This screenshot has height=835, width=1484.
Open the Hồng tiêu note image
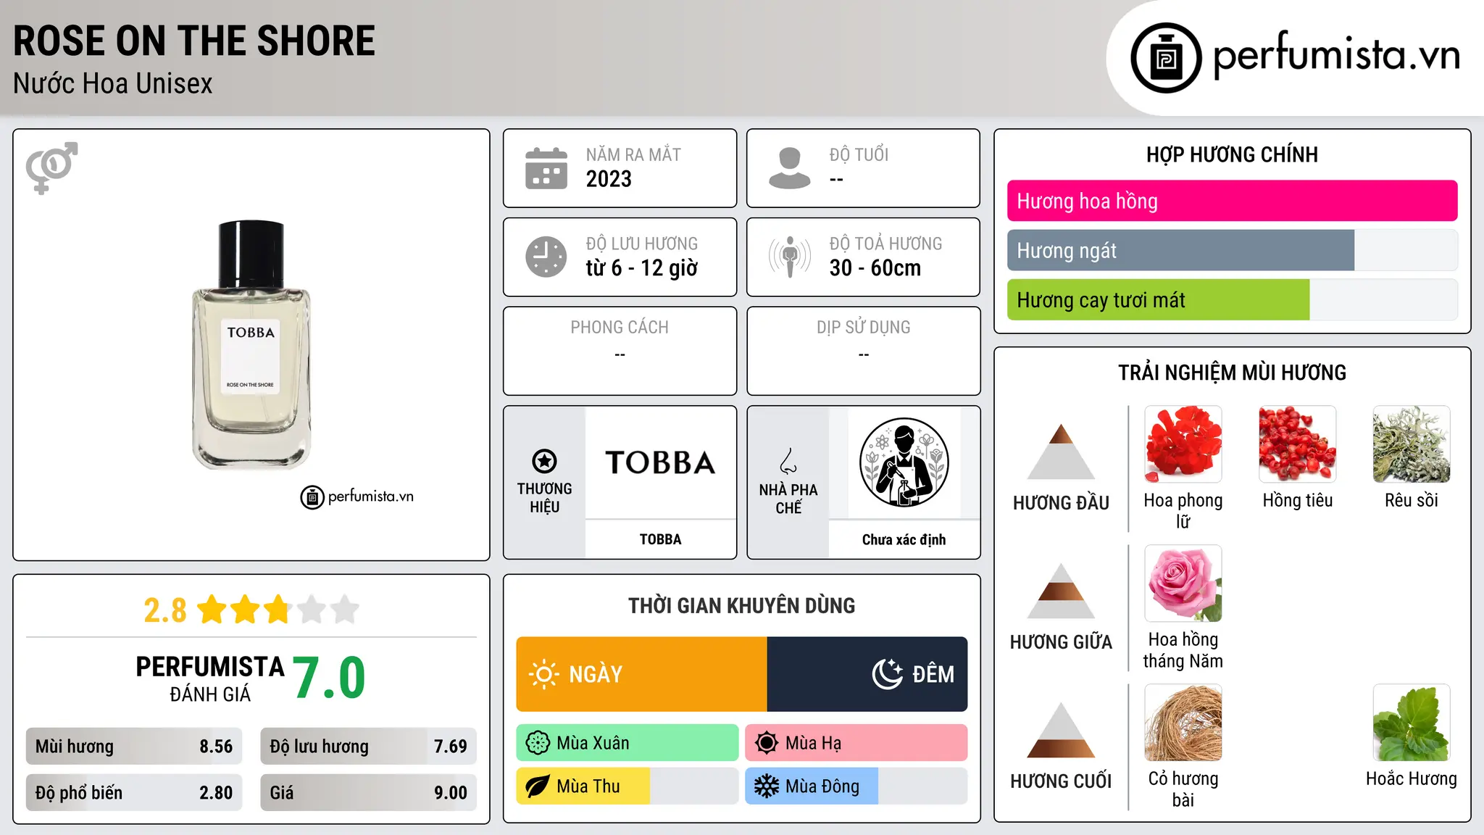pyautogui.click(x=1298, y=444)
